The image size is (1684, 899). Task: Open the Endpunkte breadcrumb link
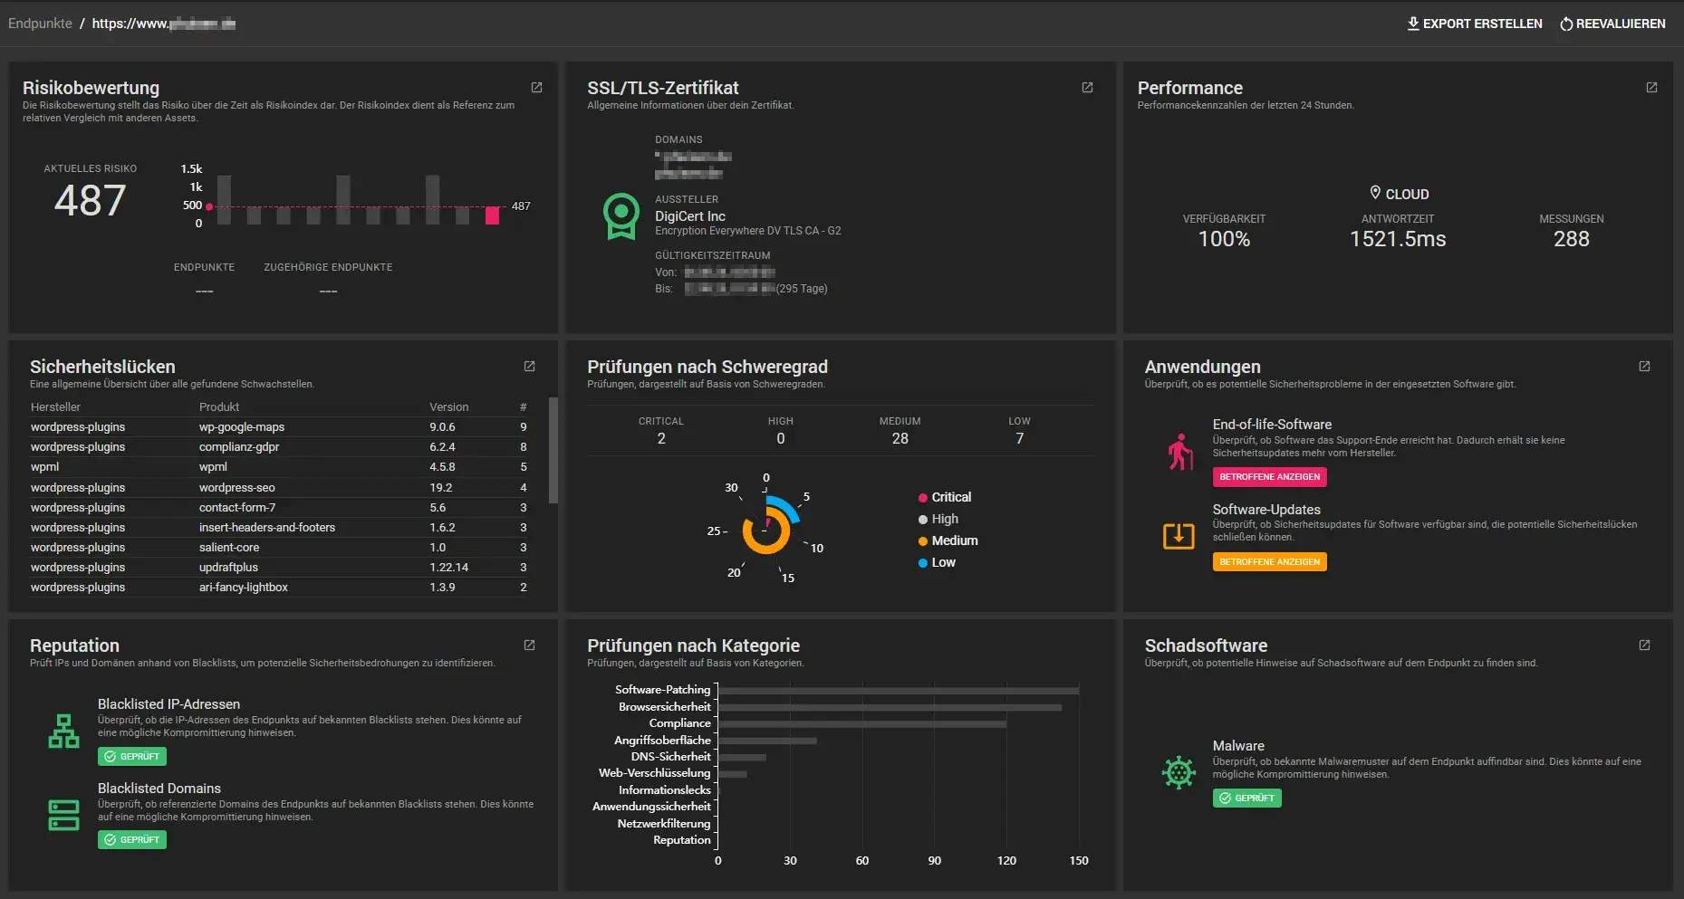coord(39,23)
